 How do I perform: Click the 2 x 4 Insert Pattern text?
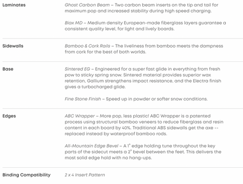tap(85, 175)
